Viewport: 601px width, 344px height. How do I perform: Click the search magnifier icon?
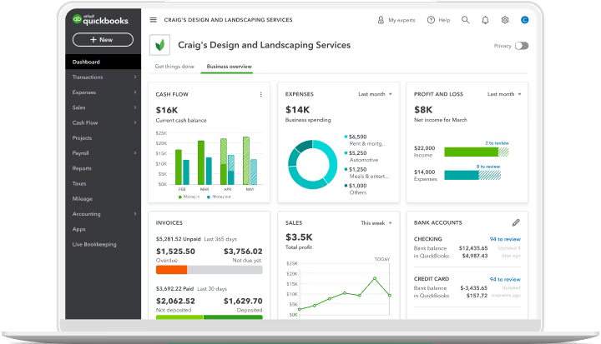tap(465, 20)
